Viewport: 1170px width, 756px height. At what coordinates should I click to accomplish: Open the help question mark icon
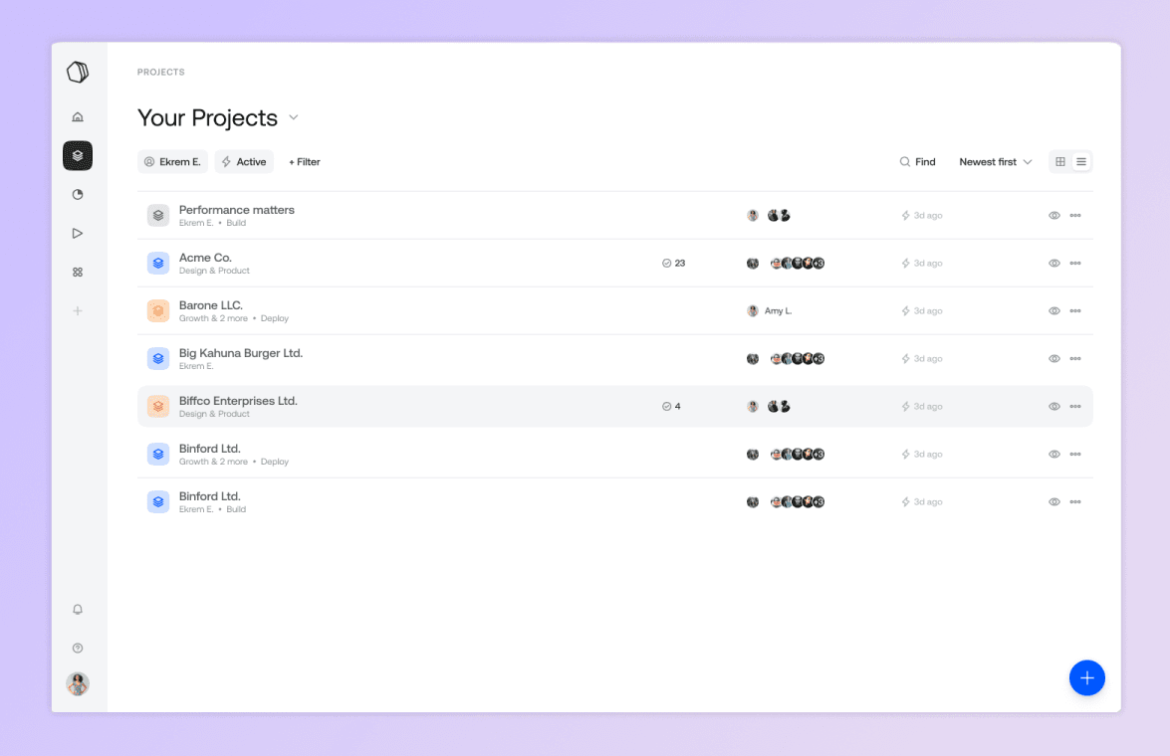click(x=78, y=649)
